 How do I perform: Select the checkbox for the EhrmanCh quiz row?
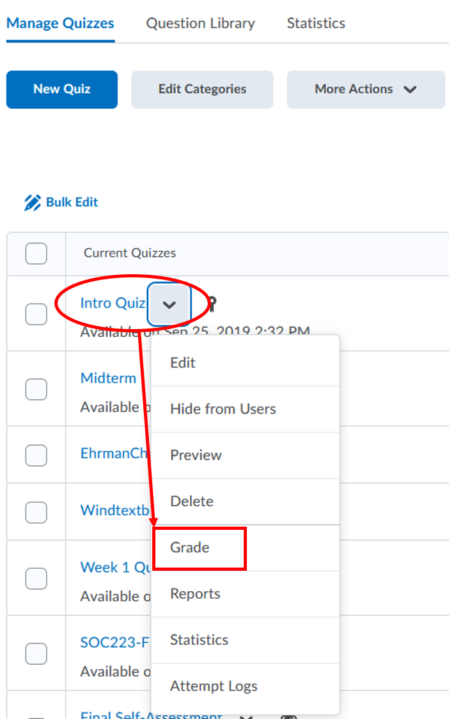[x=36, y=453]
